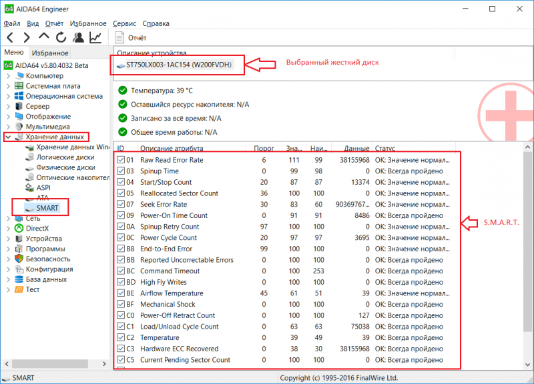Screen dimensions: 534x384
Task: Go back with the left arrow toolbar icon
Action: tap(10, 37)
